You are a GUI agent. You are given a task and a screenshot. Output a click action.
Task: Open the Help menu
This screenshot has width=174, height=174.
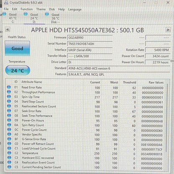click(61, 10)
